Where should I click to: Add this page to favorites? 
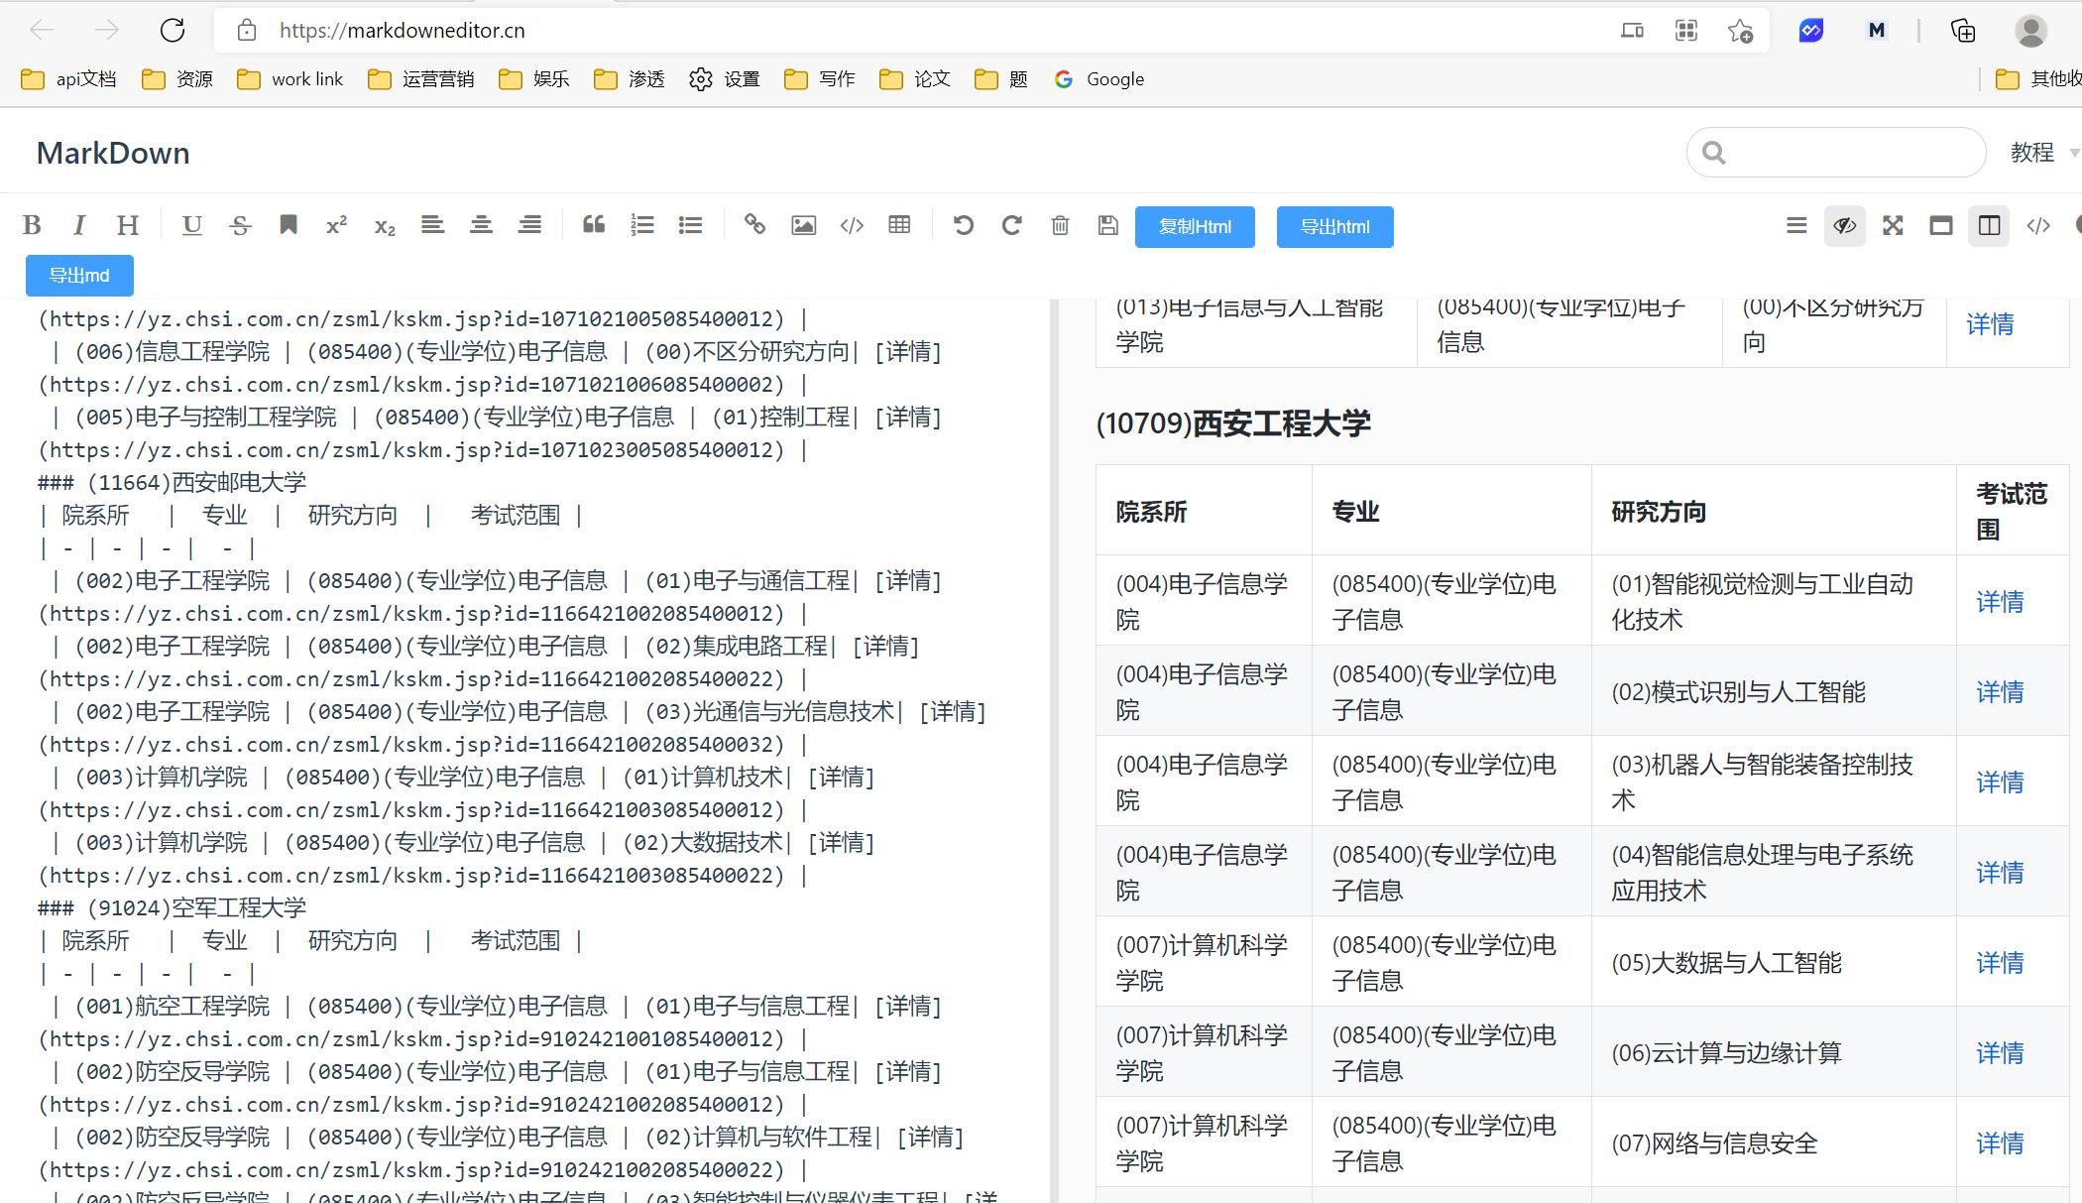pos(1740,31)
